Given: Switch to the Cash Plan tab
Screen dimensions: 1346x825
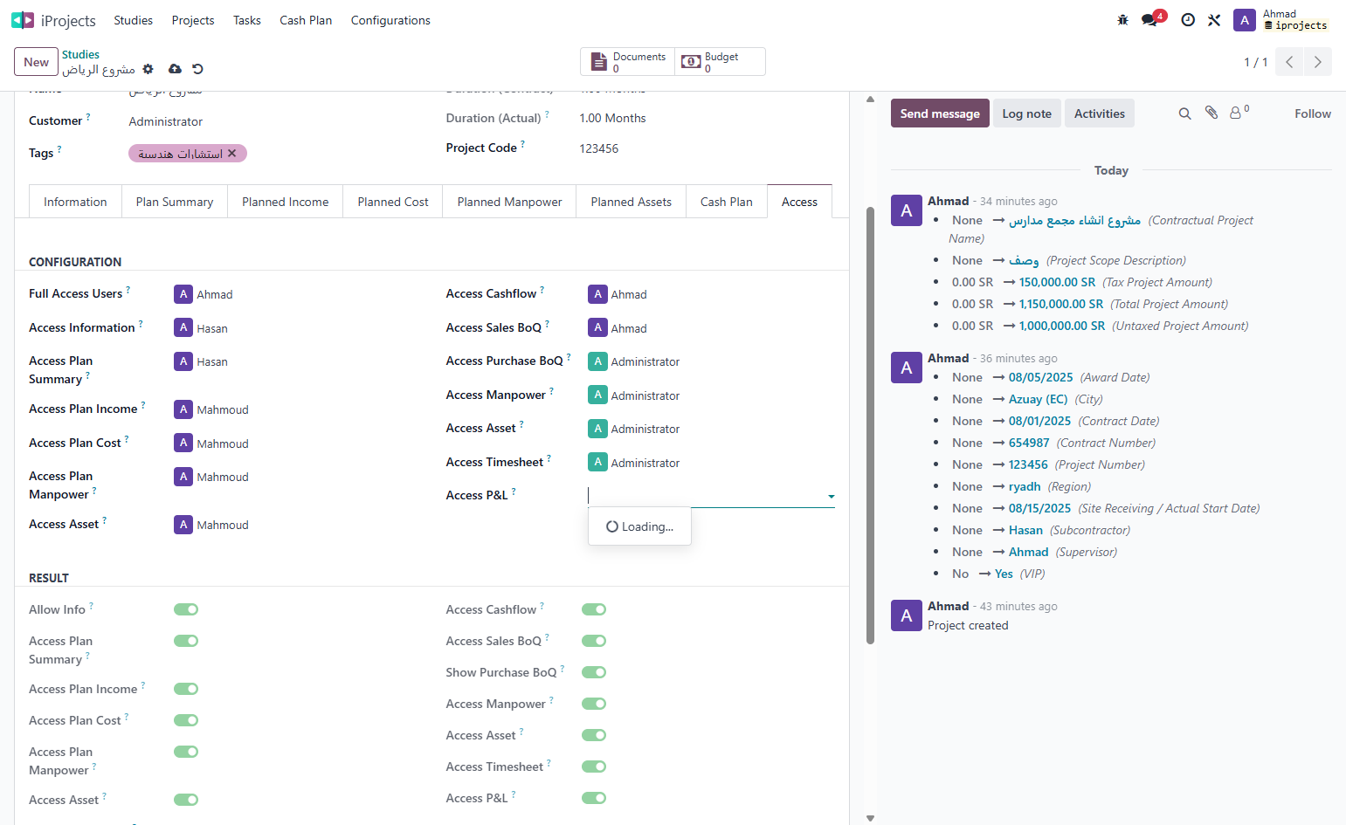Looking at the screenshot, I should 726,202.
